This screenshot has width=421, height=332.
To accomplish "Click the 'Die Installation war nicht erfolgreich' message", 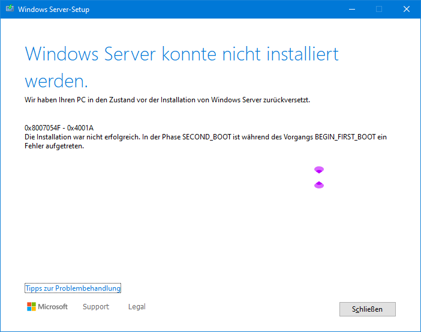I will coord(82,137).
